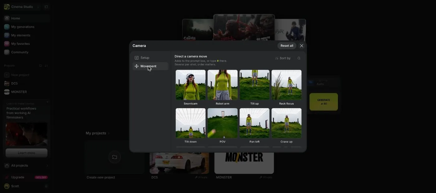This screenshot has width=436, height=193.
Task: Collapse the sidebar panel icon
Action: coord(46,7)
